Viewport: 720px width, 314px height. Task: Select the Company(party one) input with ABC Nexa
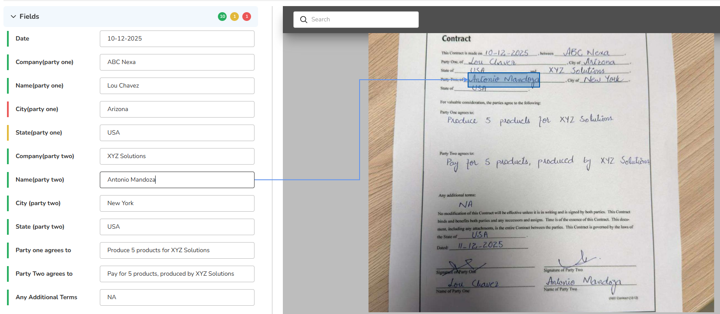pyautogui.click(x=177, y=62)
